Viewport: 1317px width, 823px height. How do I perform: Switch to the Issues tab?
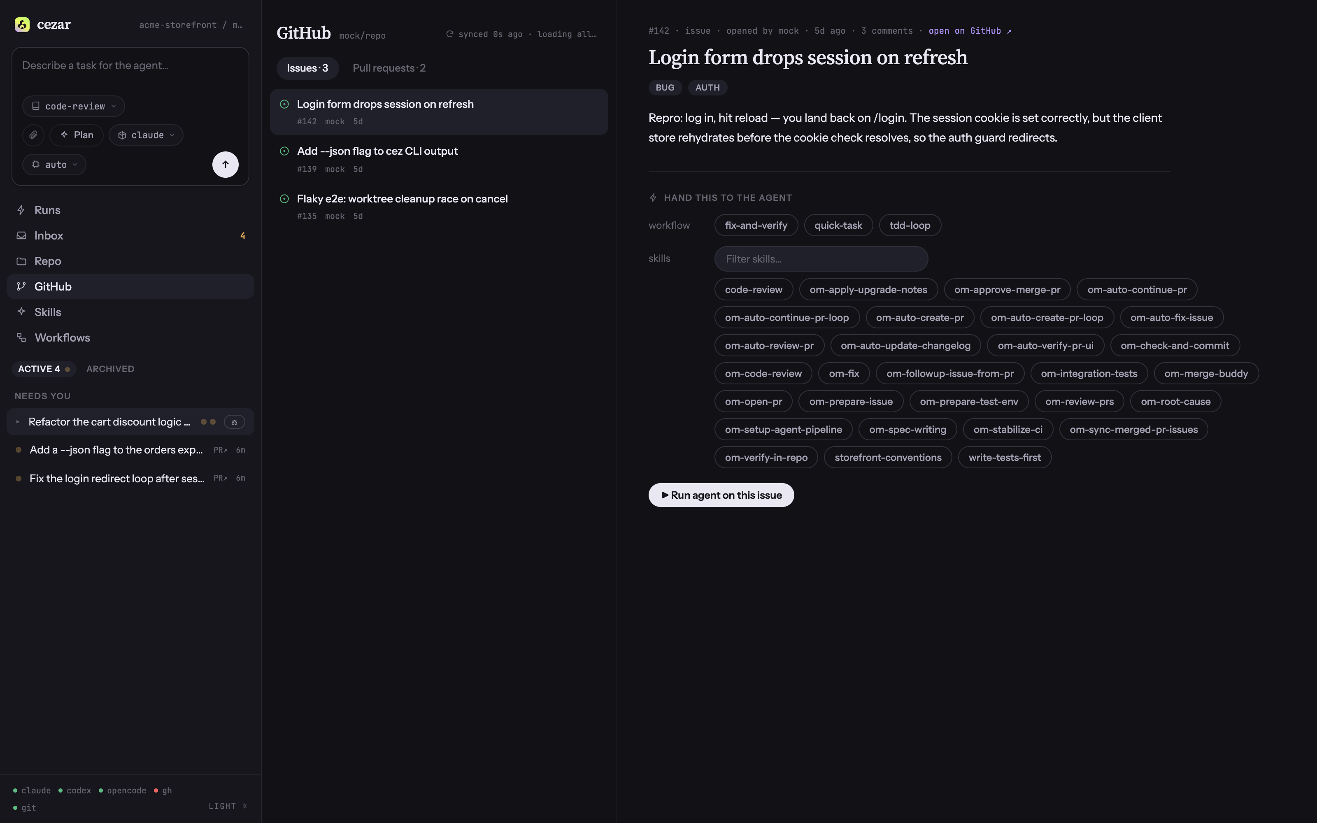(x=307, y=68)
